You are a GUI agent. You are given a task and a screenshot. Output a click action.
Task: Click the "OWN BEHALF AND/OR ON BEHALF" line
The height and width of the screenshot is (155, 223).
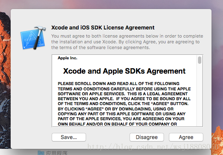point(117,124)
